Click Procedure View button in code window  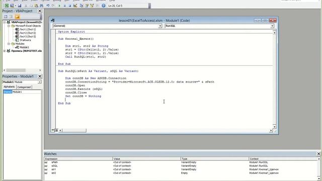click(53, 130)
